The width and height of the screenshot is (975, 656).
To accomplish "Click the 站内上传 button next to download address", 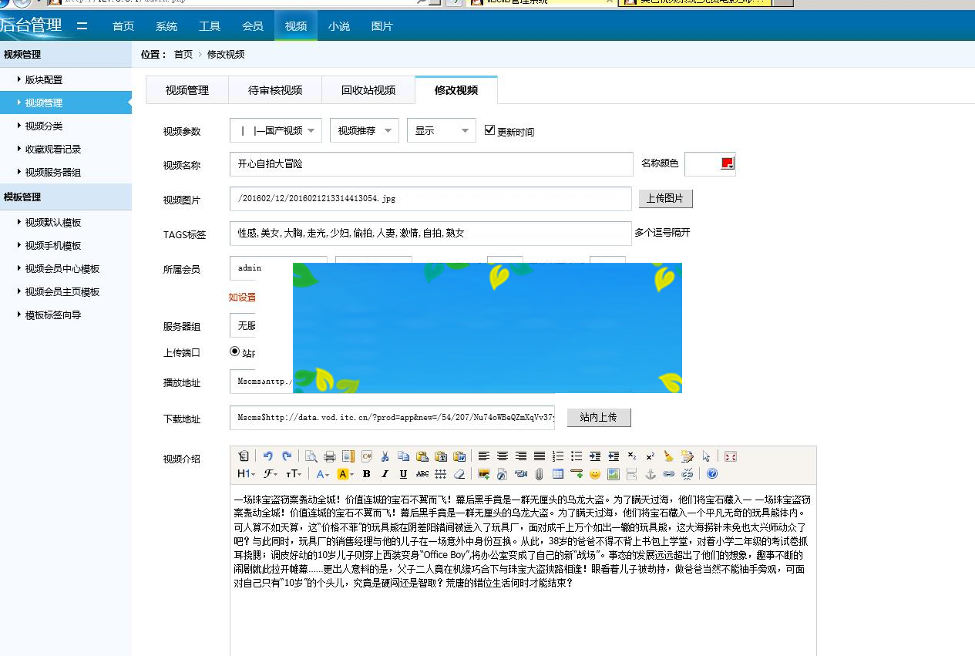I will [600, 417].
